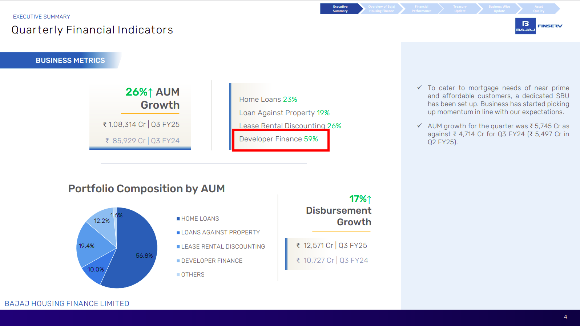Click the 'AUM growth for the quarter' paragraph
This screenshot has height=326, width=580.
pyautogui.click(x=499, y=134)
